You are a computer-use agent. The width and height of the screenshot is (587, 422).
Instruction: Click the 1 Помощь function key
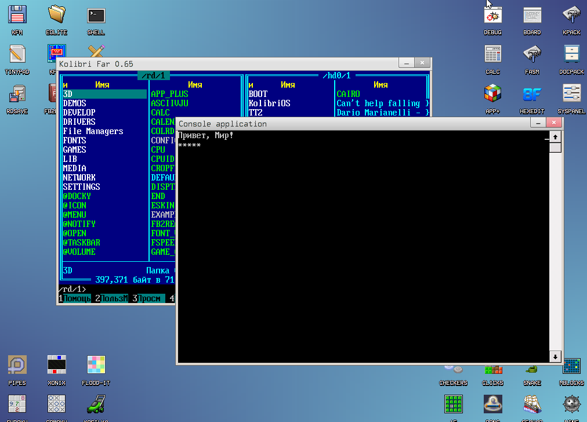77,298
